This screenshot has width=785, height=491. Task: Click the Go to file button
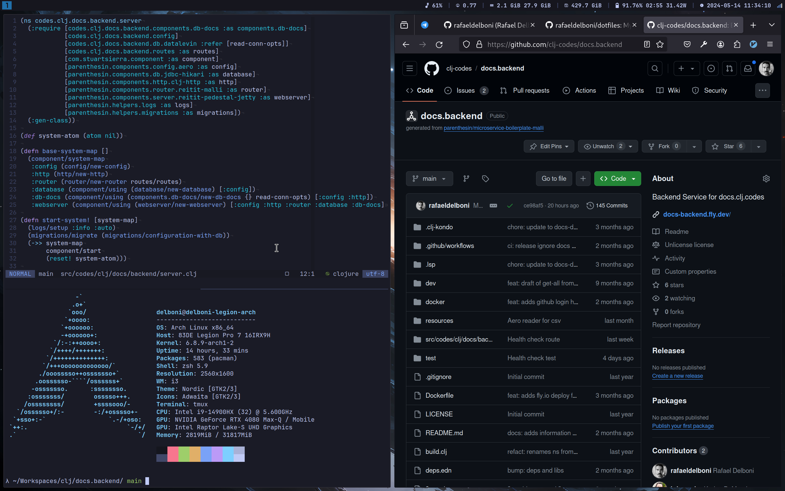pos(554,178)
